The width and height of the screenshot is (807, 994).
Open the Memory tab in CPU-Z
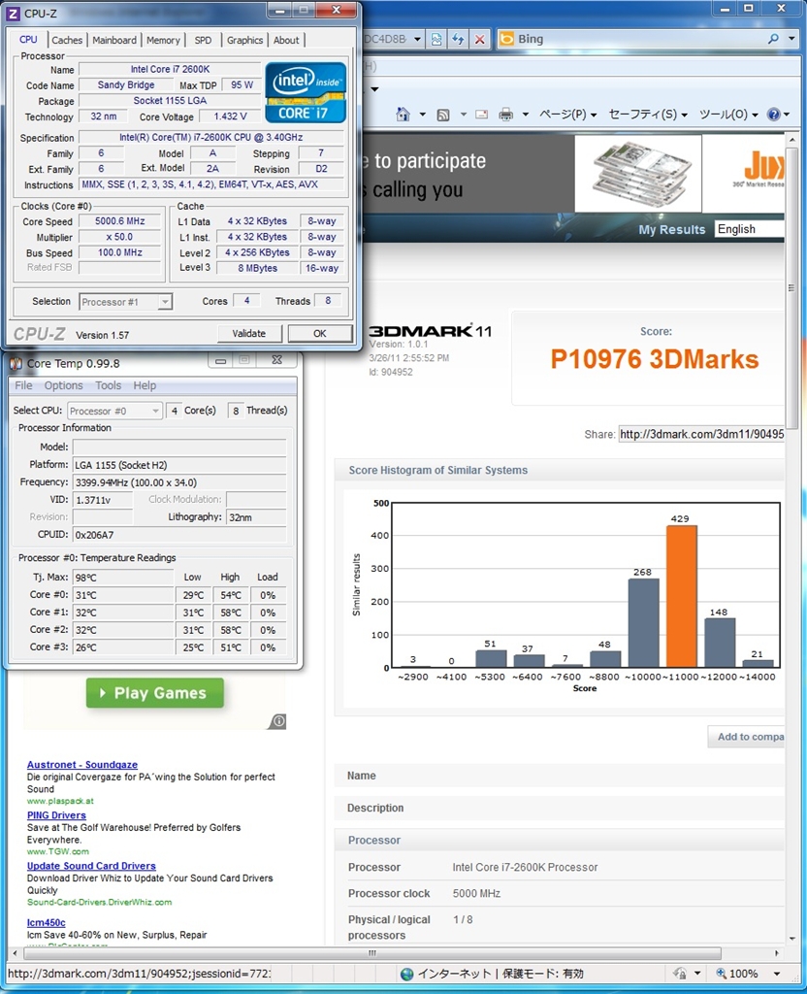pos(163,40)
